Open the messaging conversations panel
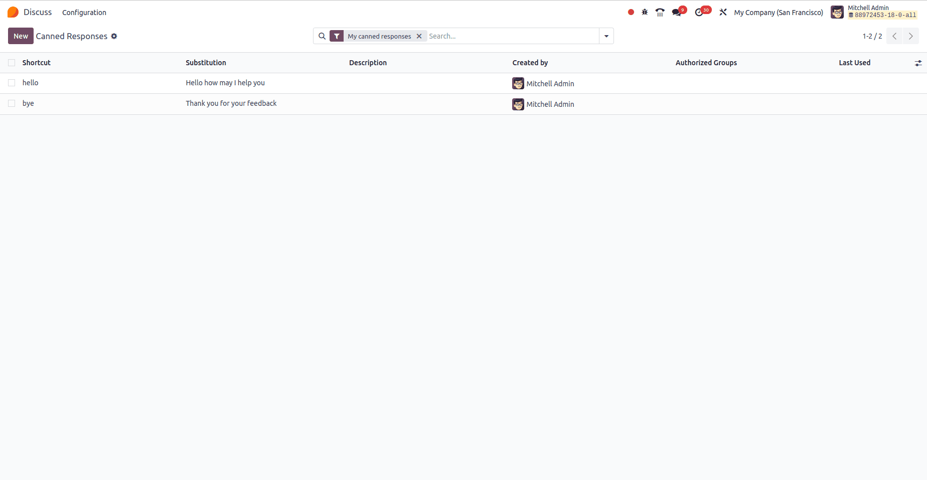This screenshot has height=480, width=927. (676, 12)
